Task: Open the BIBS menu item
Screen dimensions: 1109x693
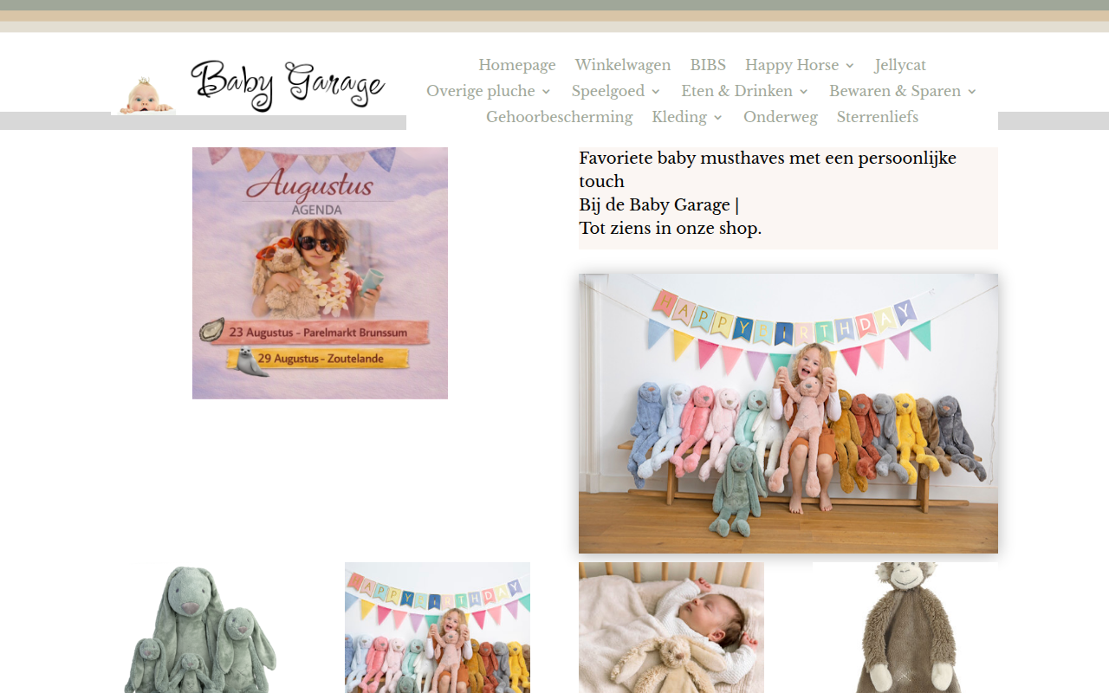Action: 708,65
